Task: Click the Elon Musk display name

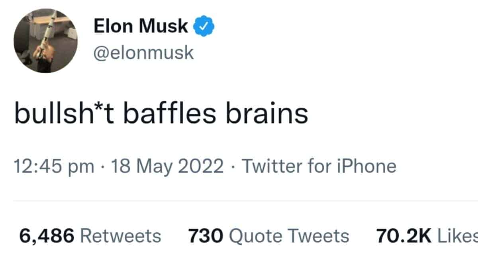Action: coord(141,26)
